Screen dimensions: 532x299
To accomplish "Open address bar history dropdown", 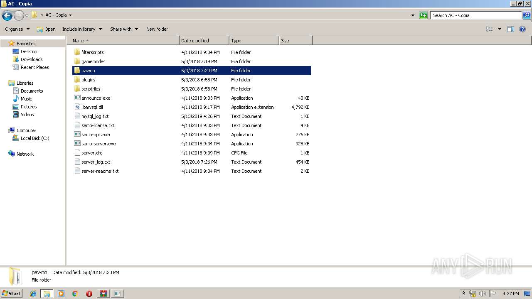I will click(x=413, y=15).
